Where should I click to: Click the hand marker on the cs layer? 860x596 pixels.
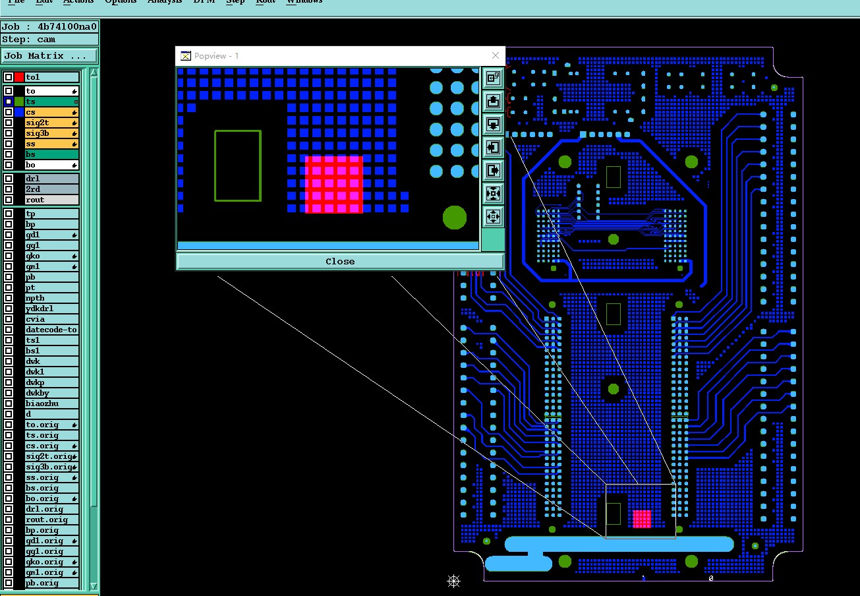pyautogui.click(x=74, y=112)
